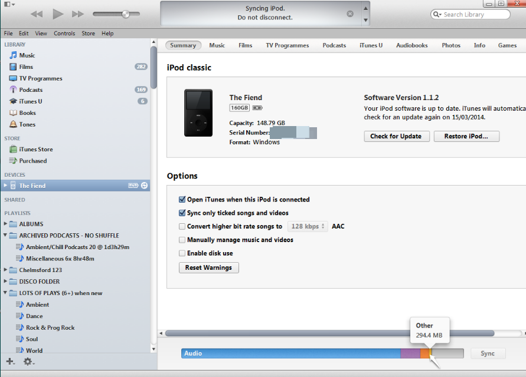
Task: Collapse LOTS OF PLAYS (6+) folder
Action: pyautogui.click(x=5, y=293)
